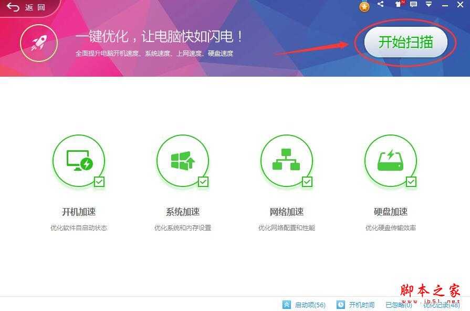Click the clock icon beside 开机时间
Viewport: 470px width, 311px height.
(x=340, y=304)
